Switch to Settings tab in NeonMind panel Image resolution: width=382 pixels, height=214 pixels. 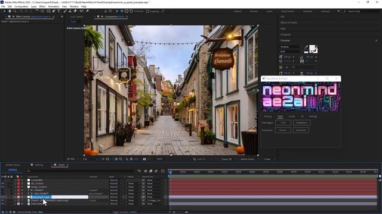tap(313, 117)
